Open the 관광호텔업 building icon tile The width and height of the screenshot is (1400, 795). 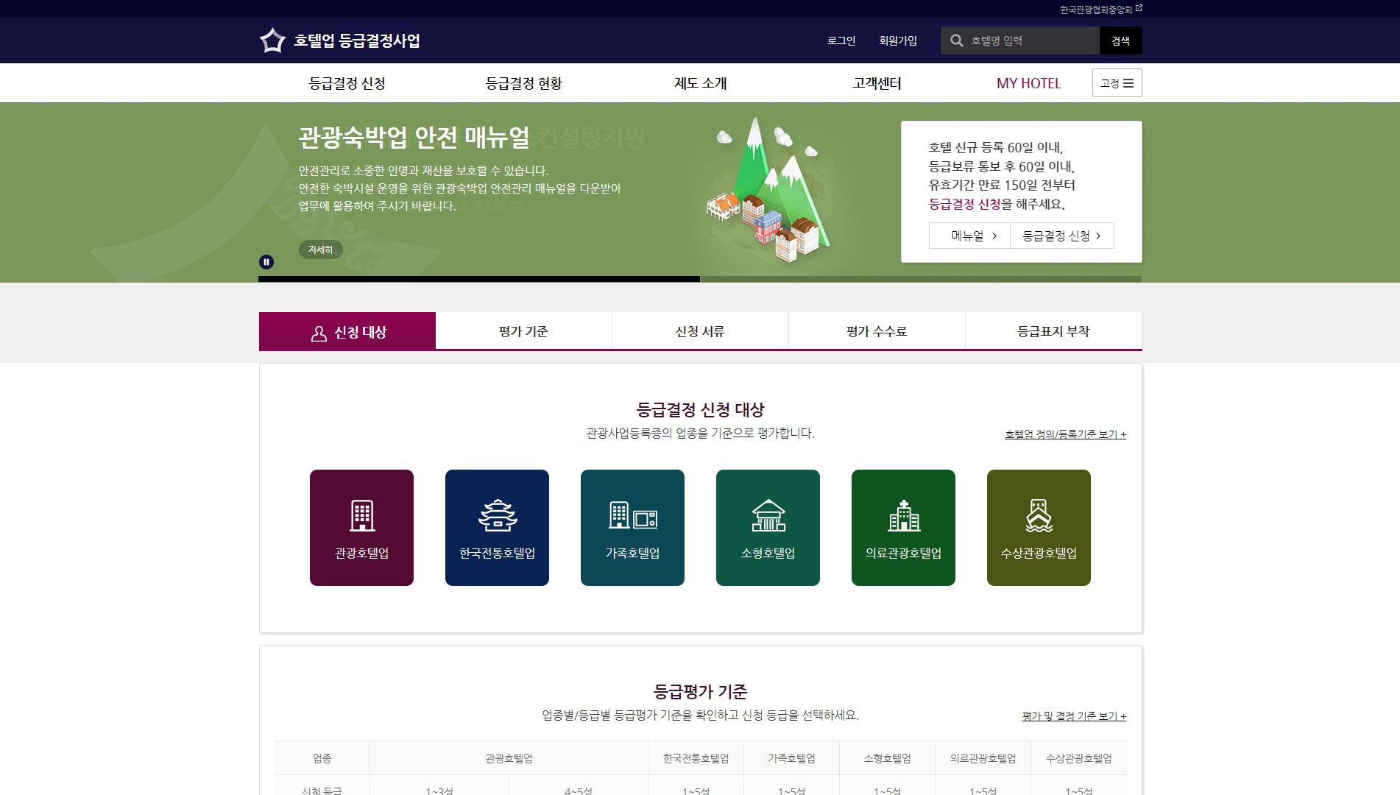tap(361, 527)
